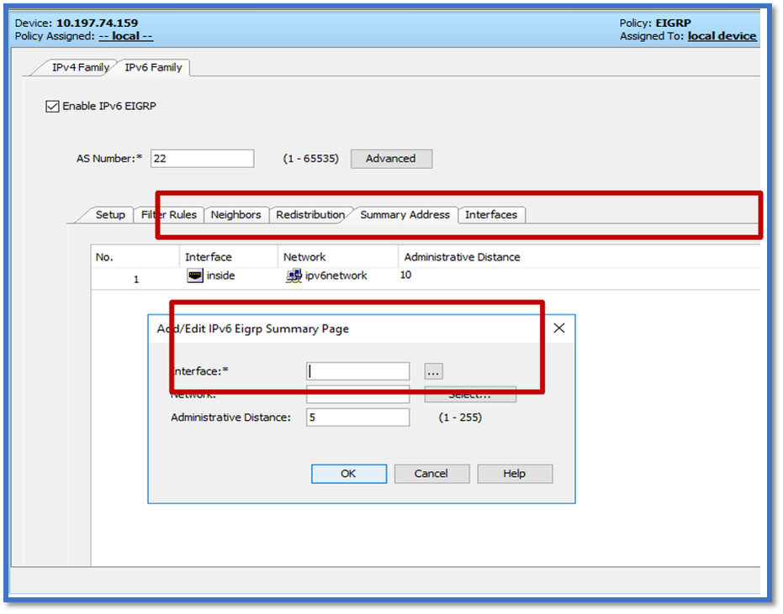Viewport: 783px width, 614px height.
Task: Open Help for the summary dialog
Action: point(515,474)
